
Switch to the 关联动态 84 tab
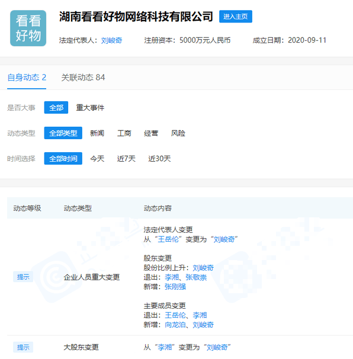click(x=83, y=78)
